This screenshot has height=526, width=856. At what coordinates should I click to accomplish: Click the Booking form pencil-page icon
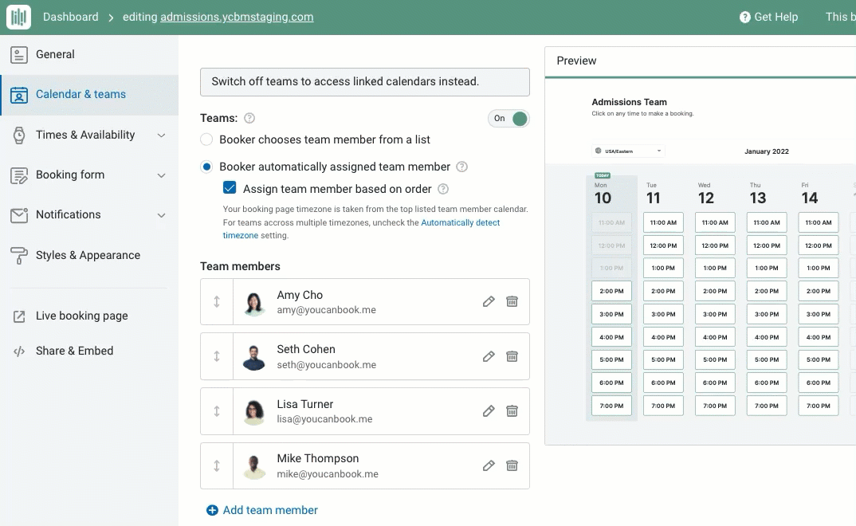click(19, 175)
